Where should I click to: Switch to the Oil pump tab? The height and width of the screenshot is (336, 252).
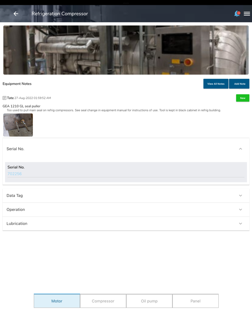pyautogui.click(x=149, y=301)
